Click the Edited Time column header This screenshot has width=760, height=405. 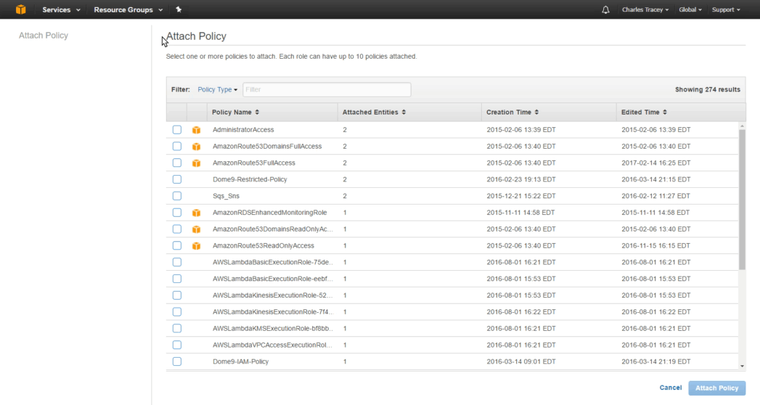click(x=681, y=112)
